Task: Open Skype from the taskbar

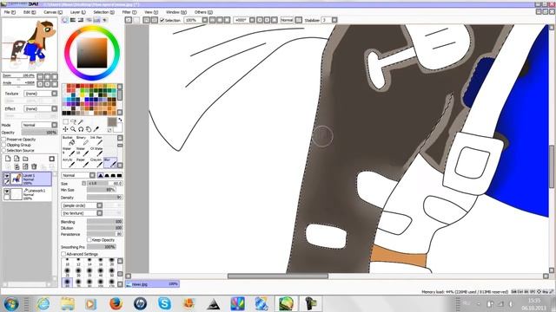Action: pyautogui.click(x=164, y=303)
